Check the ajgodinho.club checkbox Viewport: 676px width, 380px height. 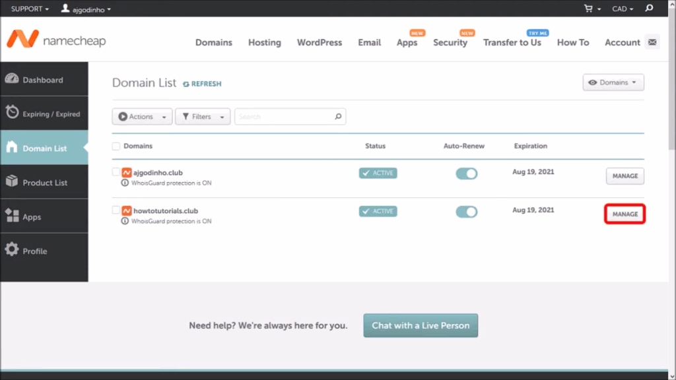[x=116, y=172]
